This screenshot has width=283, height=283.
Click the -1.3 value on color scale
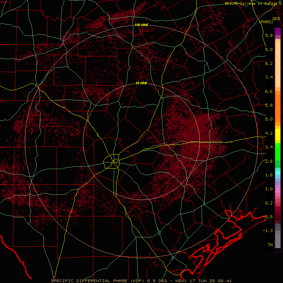pyautogui.click(x=268, y=231)
